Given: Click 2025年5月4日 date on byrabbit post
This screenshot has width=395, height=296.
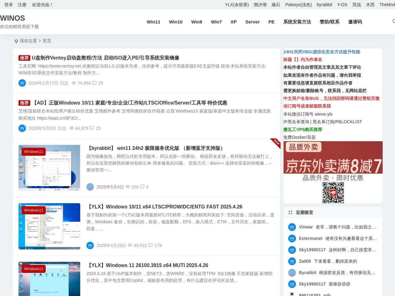Looking at the screenshot, I should [110, 187].
